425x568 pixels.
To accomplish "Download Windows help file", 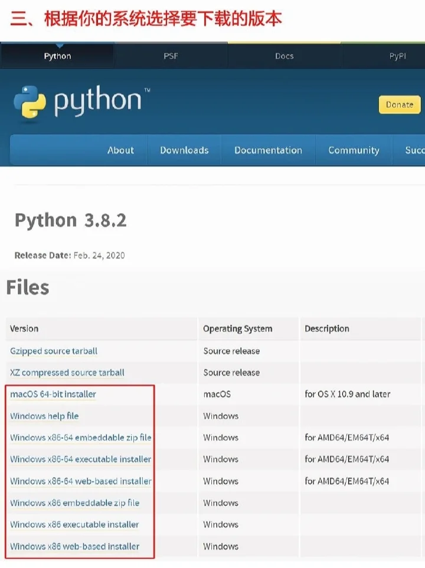I will click(44, 416).
